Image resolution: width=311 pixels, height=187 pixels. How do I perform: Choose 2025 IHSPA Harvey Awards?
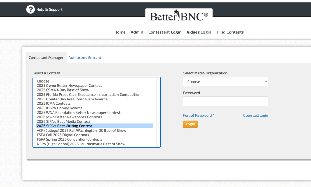95,108
